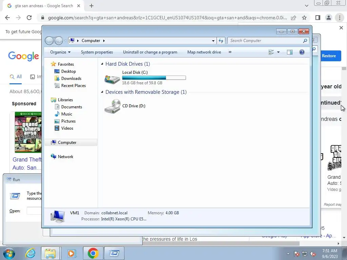347x260 pixels.
Task: Click System properties in toolbar
Action: pos(97,52)
